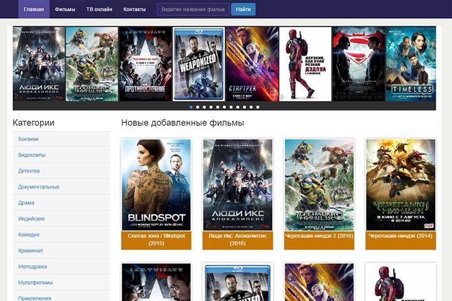The height and width of the screenshot is (301, 452).
Task: Select the first active carousel pagination dot
Action: (x=191, y=107)
